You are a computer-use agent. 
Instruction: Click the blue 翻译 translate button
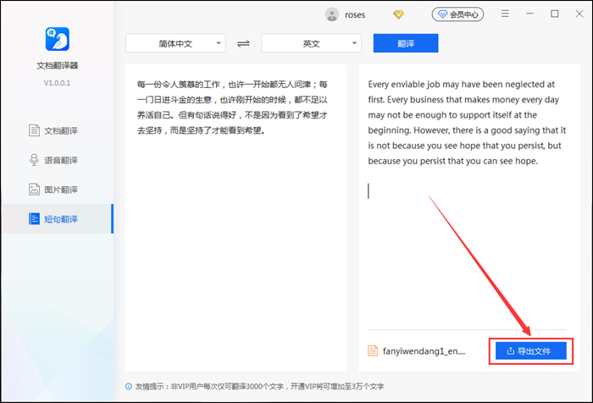(x=406, y=43)
